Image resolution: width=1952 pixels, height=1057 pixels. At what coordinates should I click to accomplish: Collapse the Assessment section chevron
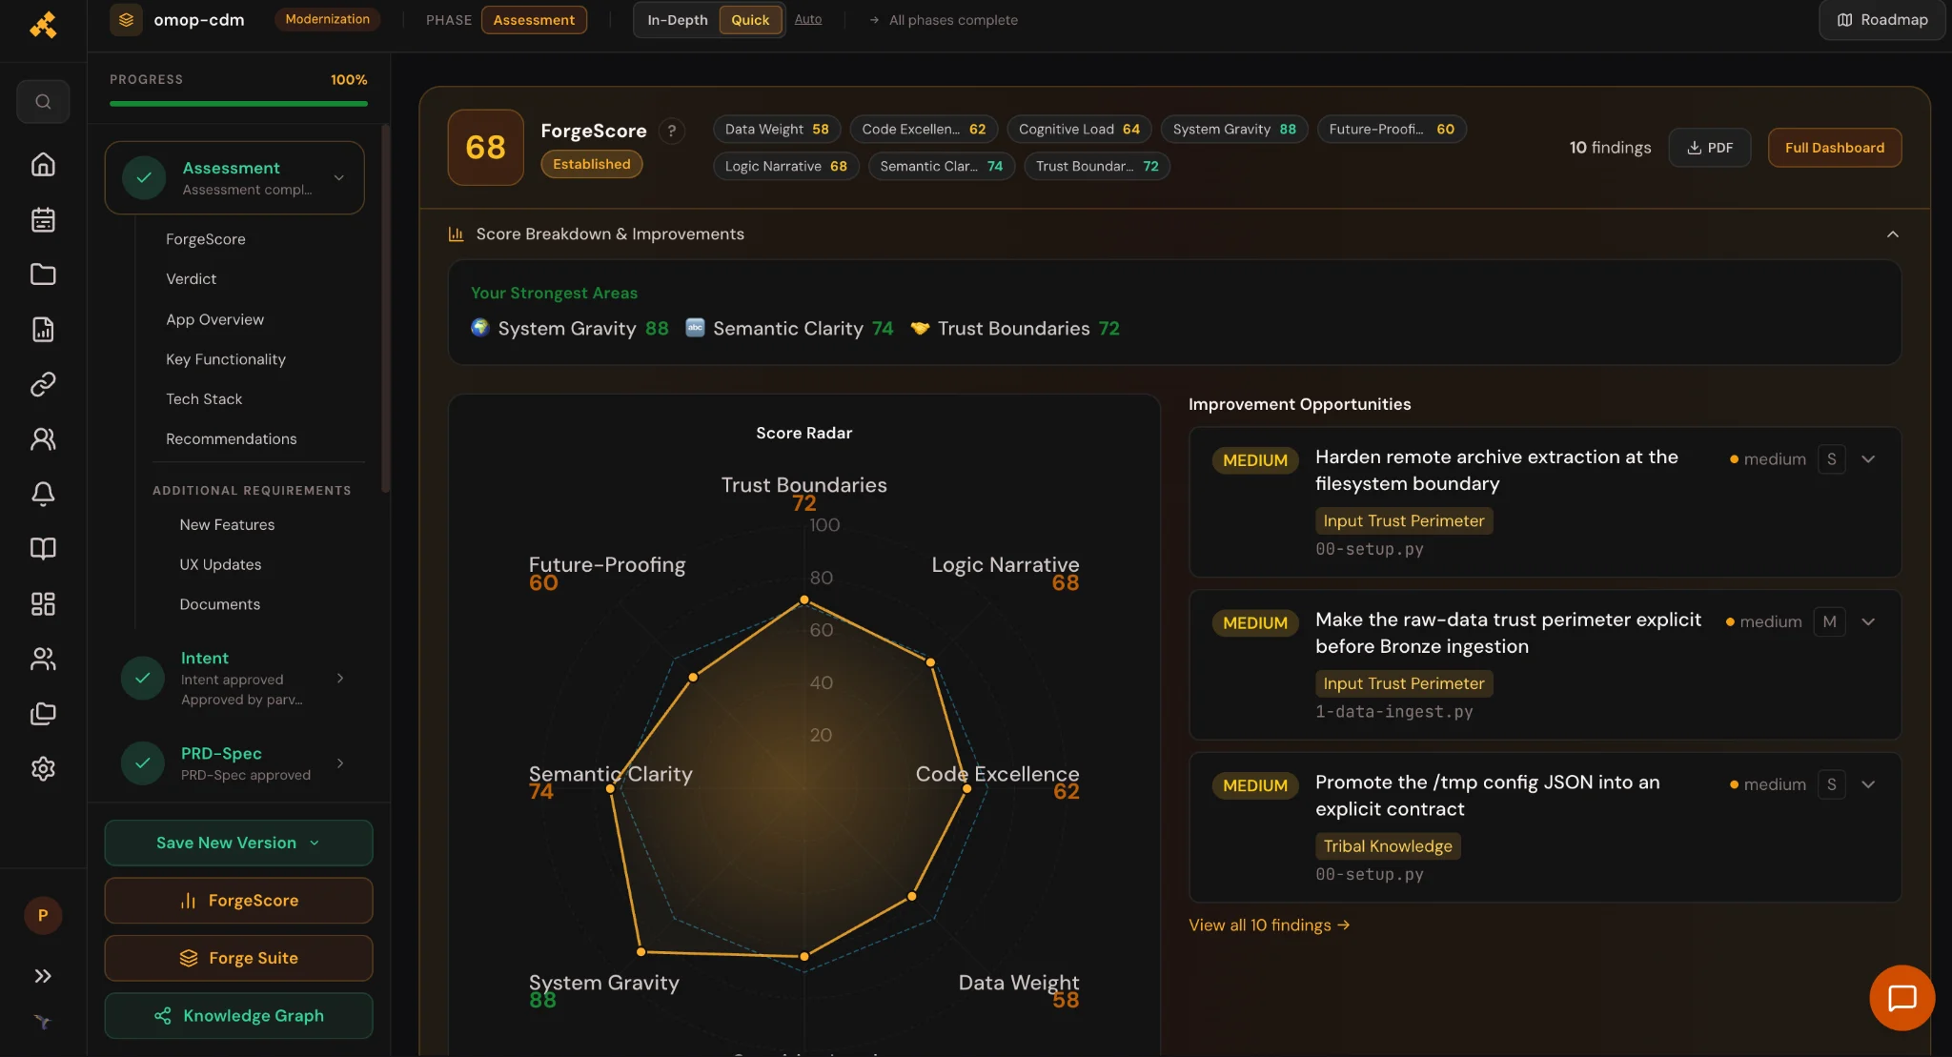(x=339, y=178)
